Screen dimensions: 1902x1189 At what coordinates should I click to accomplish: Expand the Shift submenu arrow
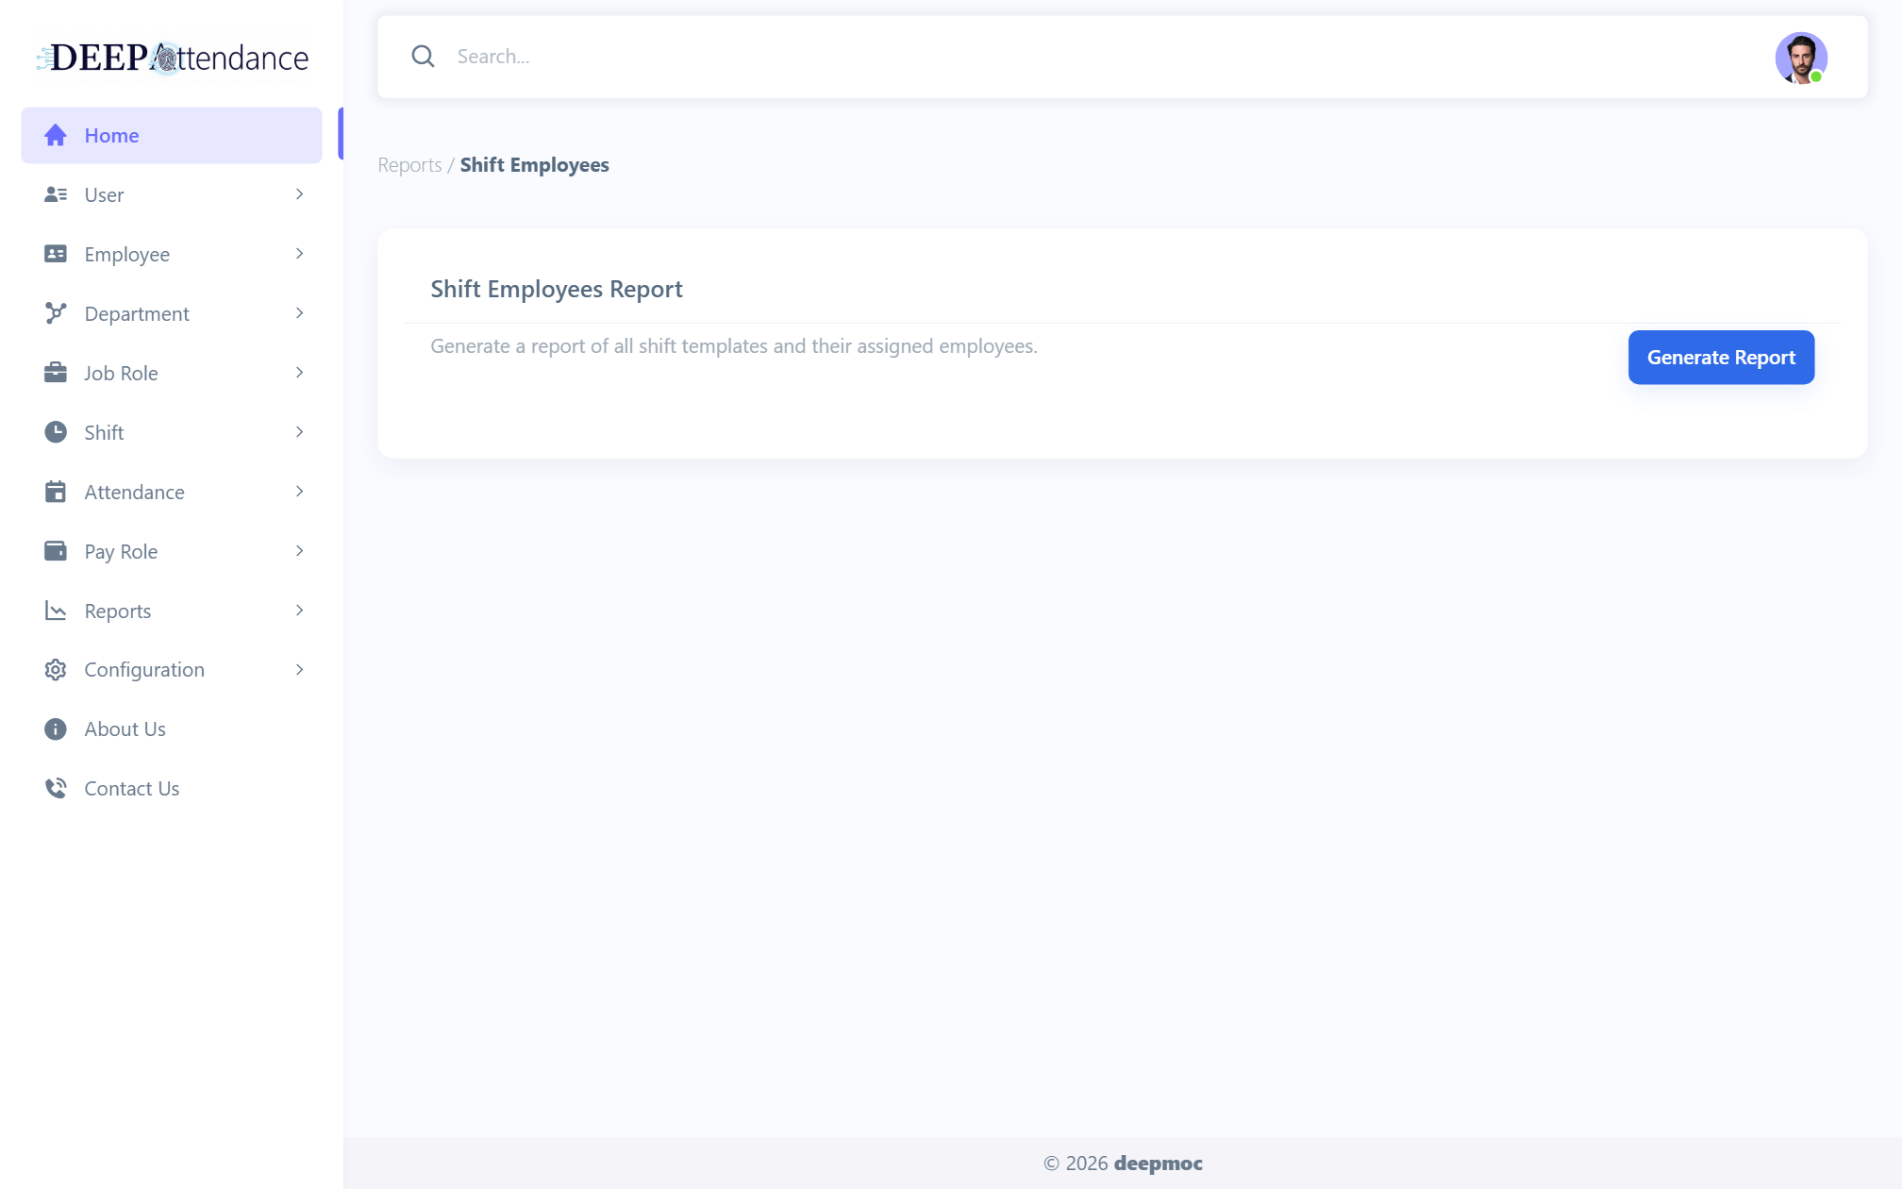point(299,432)
